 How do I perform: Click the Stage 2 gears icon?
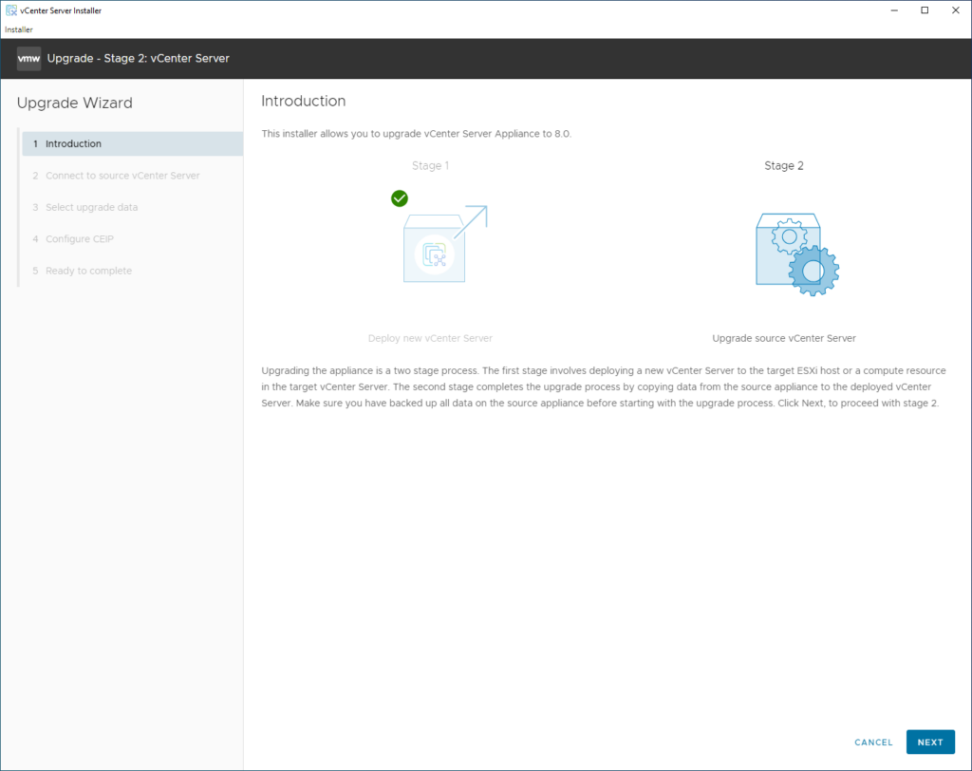pos(796,254)
